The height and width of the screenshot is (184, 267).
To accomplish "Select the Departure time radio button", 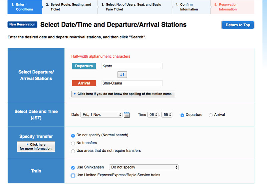I will pyautogui.click(x=182, y=115).
